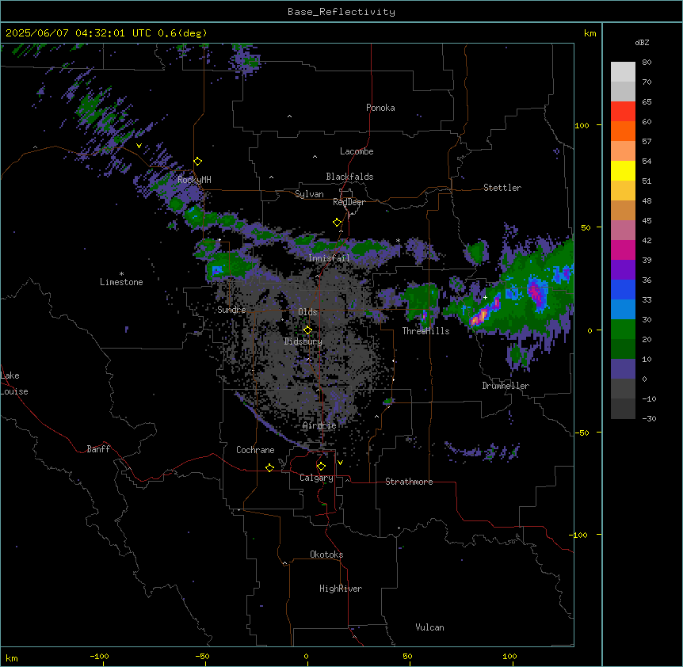
Task: Click the Banff map label
Action: click(x=98, y=449)
